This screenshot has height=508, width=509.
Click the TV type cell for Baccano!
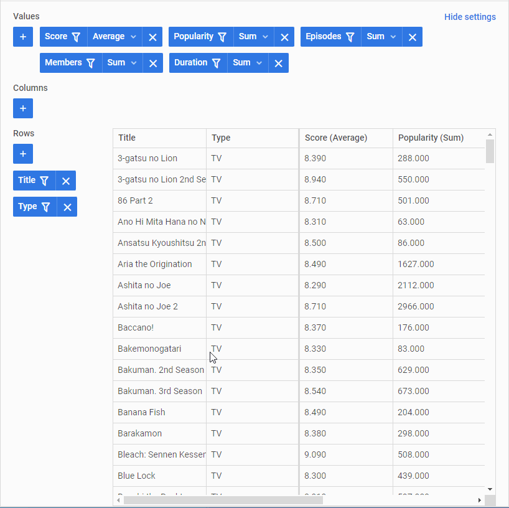[x=252, y=327]
